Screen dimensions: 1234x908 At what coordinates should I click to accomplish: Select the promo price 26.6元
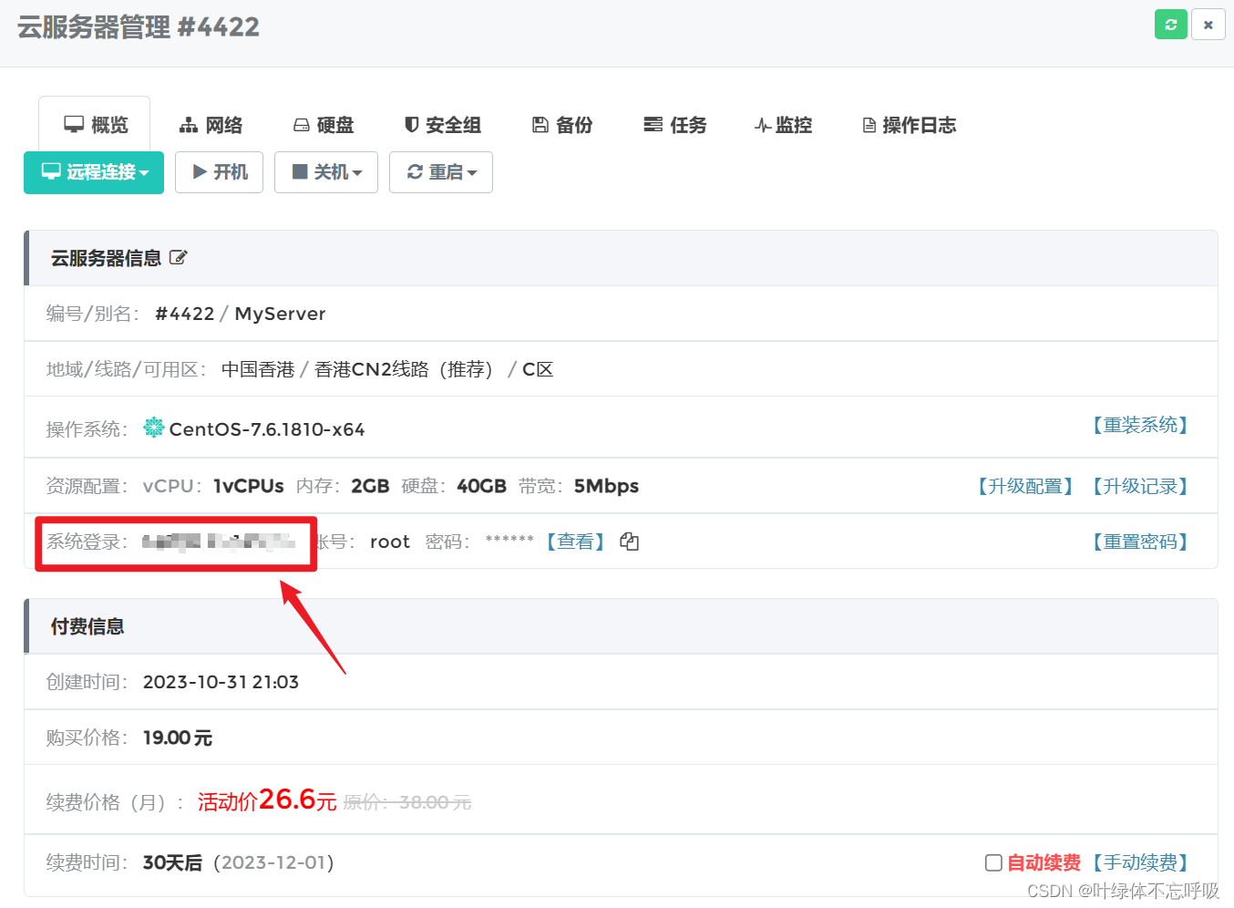[x=298, y=800]
